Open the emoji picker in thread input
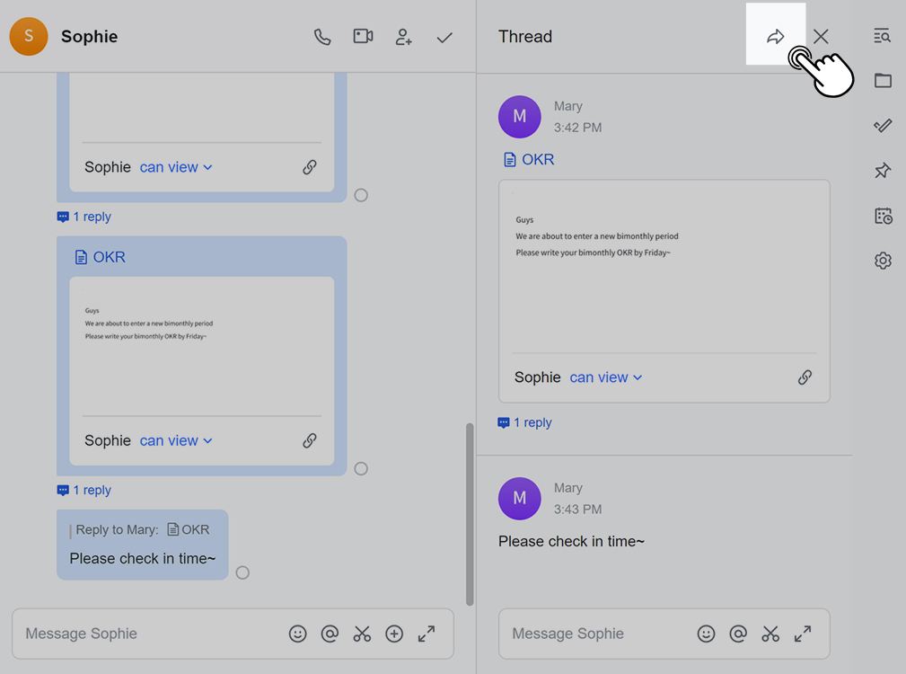This screenshot has width=906, height=674. click(707, 634)
